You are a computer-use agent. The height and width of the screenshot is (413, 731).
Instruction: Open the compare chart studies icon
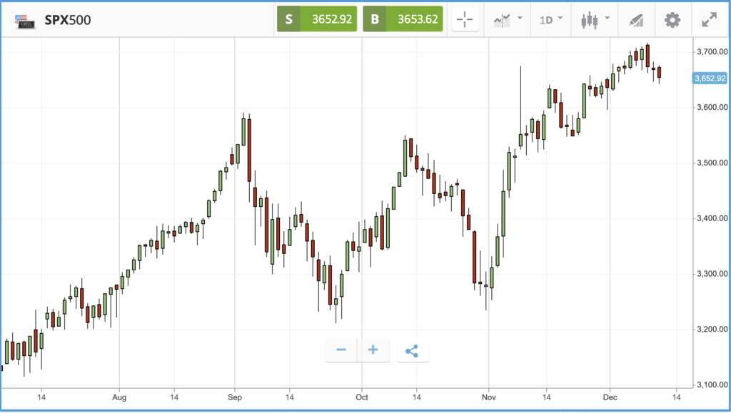(x=502, y=20)
